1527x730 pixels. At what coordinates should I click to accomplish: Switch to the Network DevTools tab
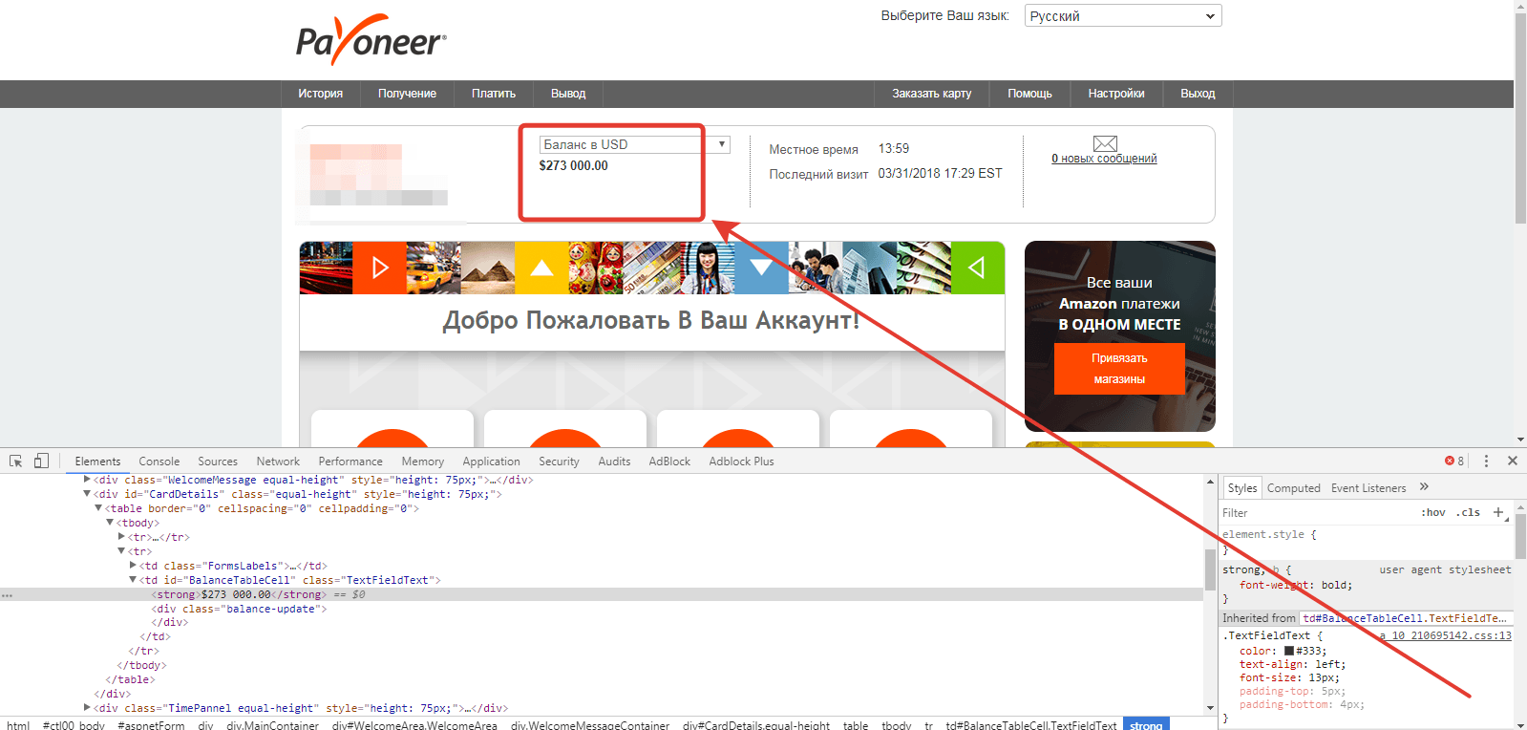[278, 461]
